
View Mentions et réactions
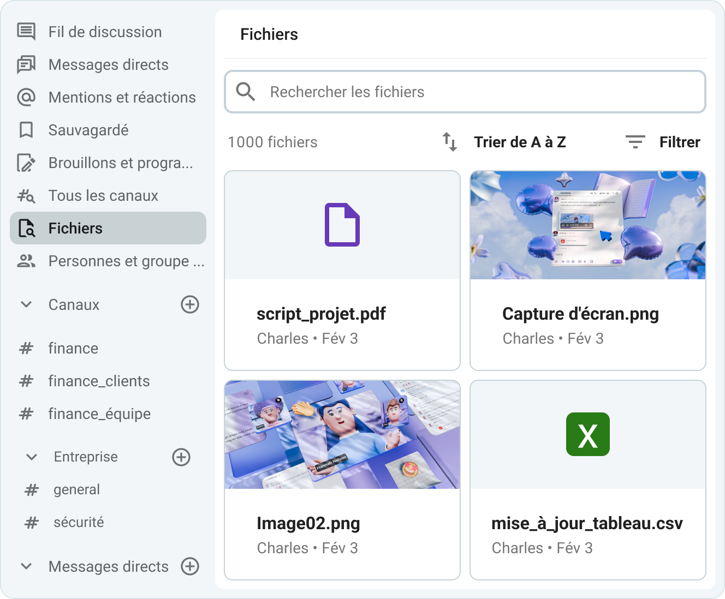point(122,97)
